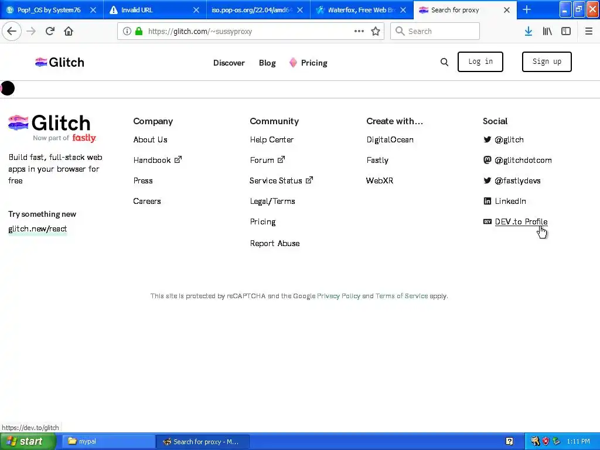Viewport: 600px width, 450px height.
Task: Open Discover in Glitch navigation
Action: 229,63
